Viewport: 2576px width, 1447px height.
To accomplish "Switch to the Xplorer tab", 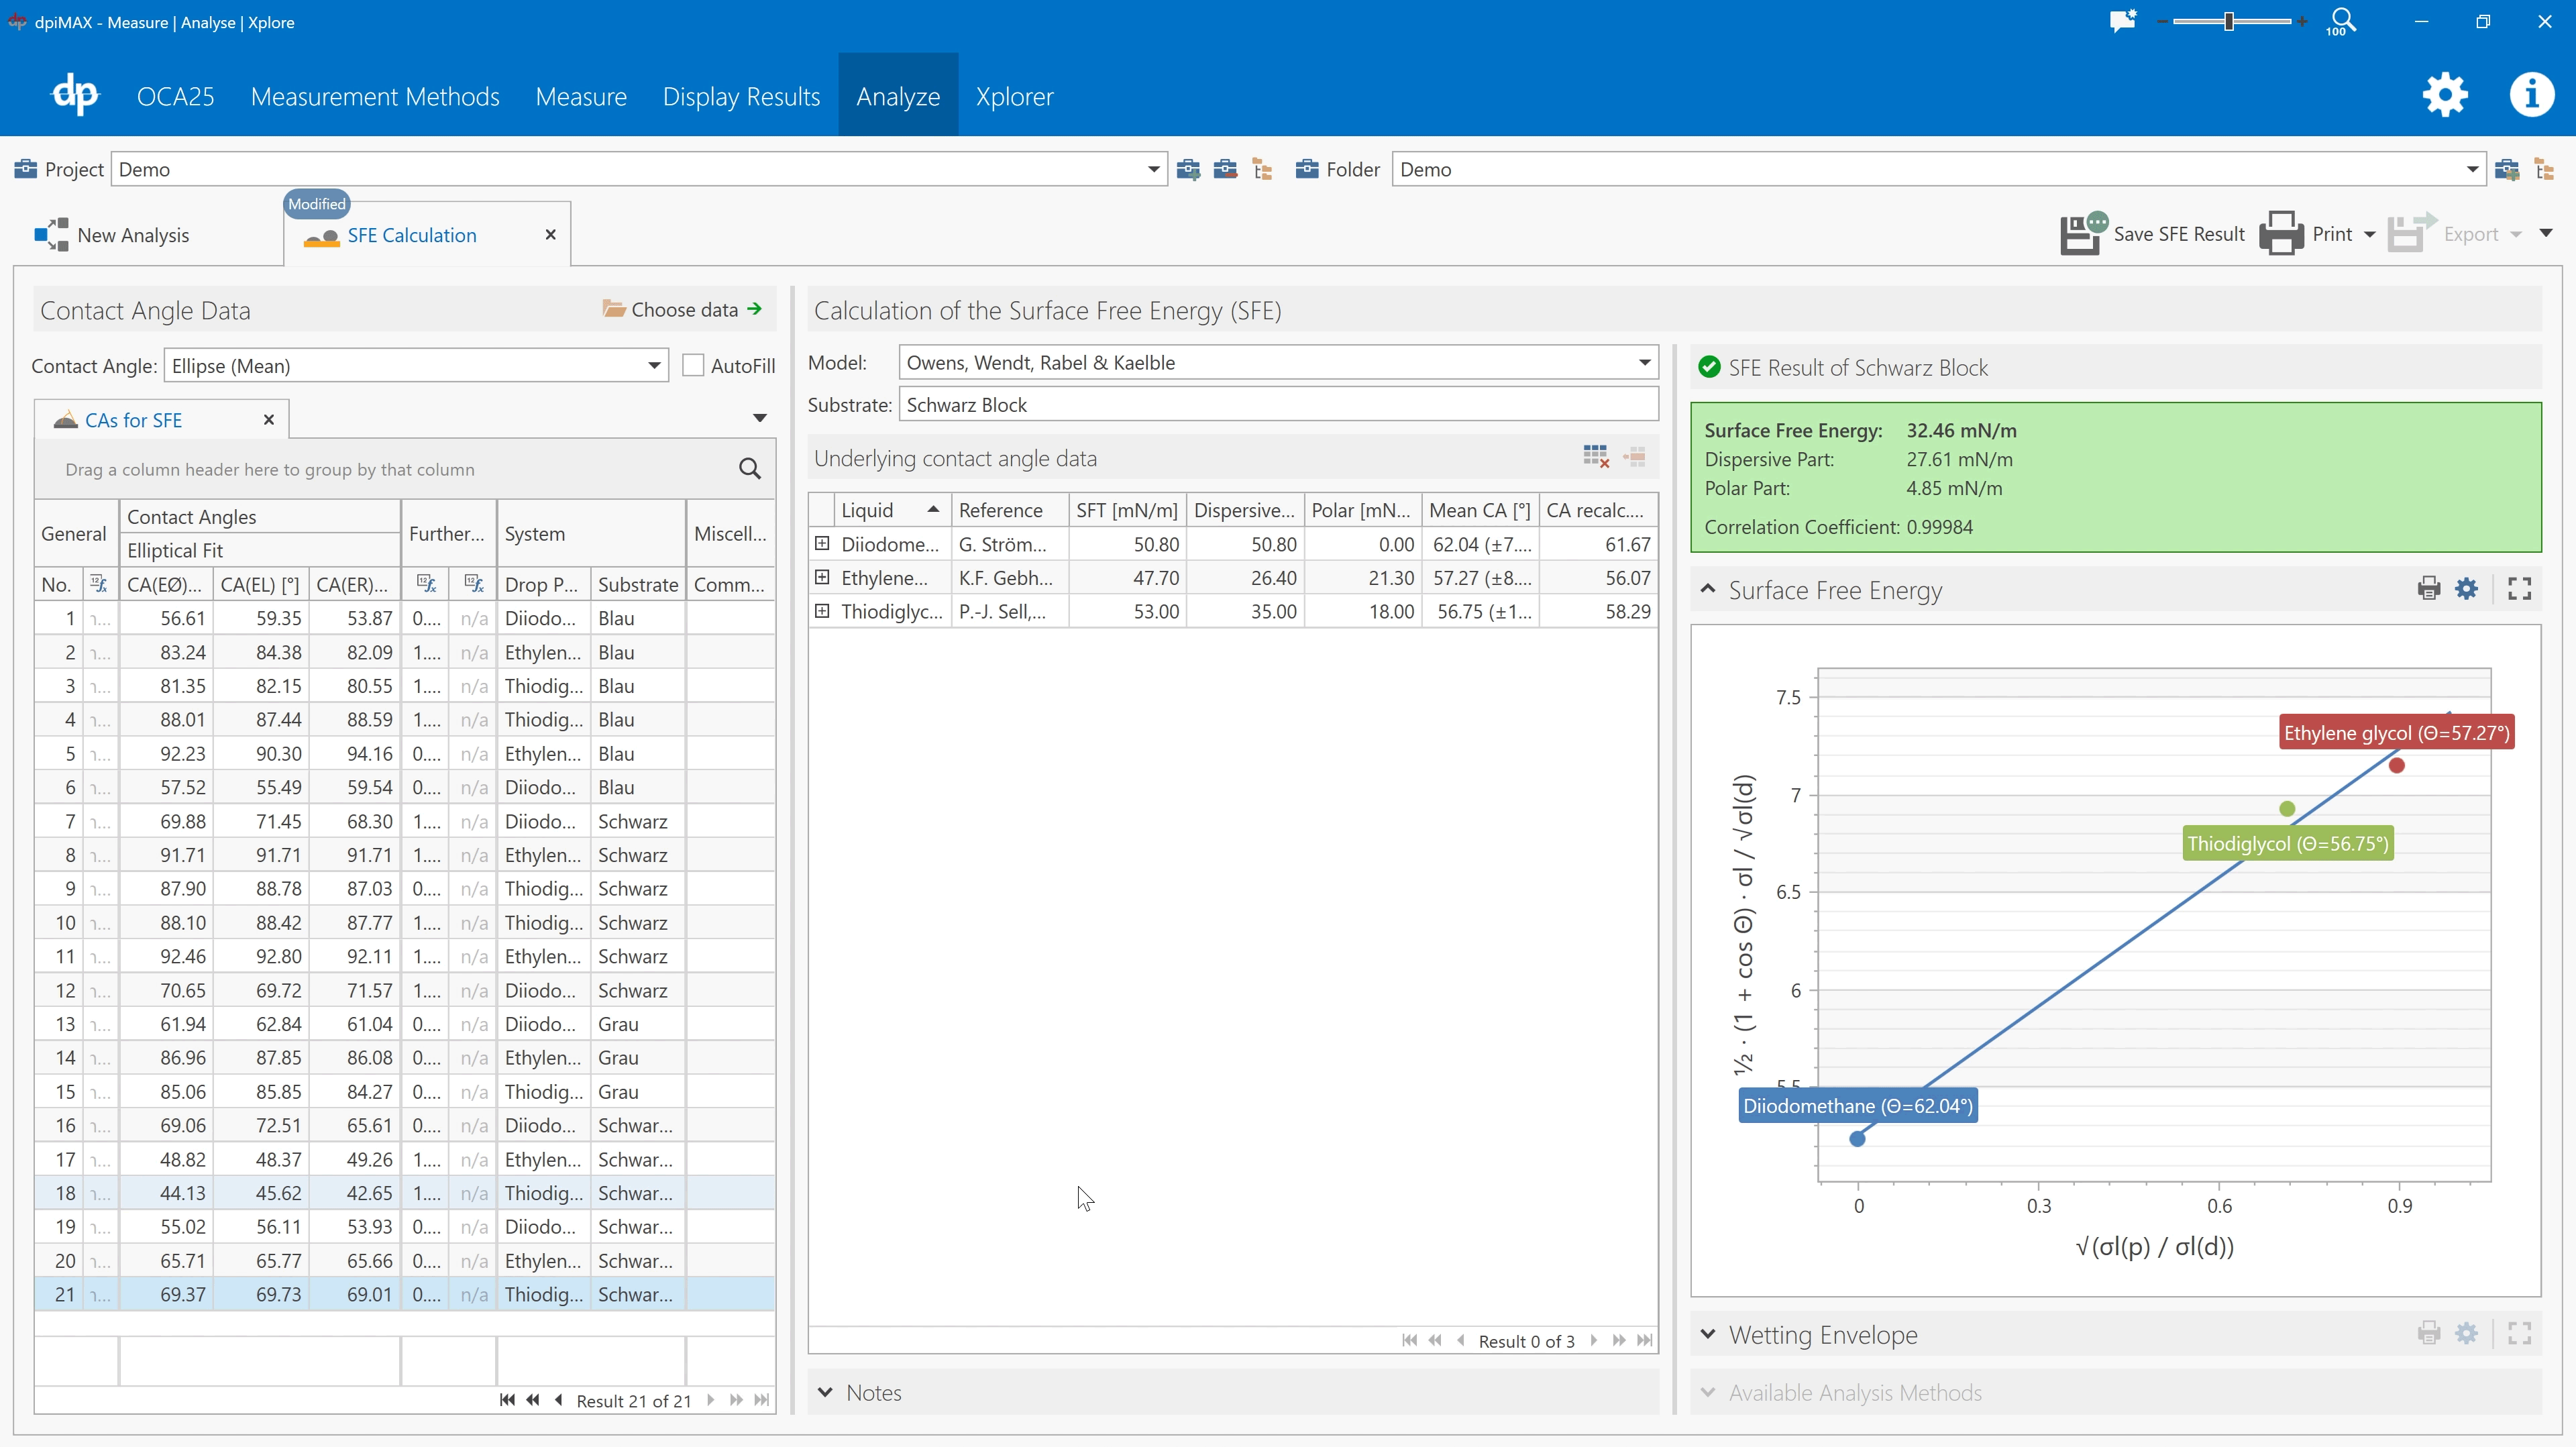I will pos(1014,96).
